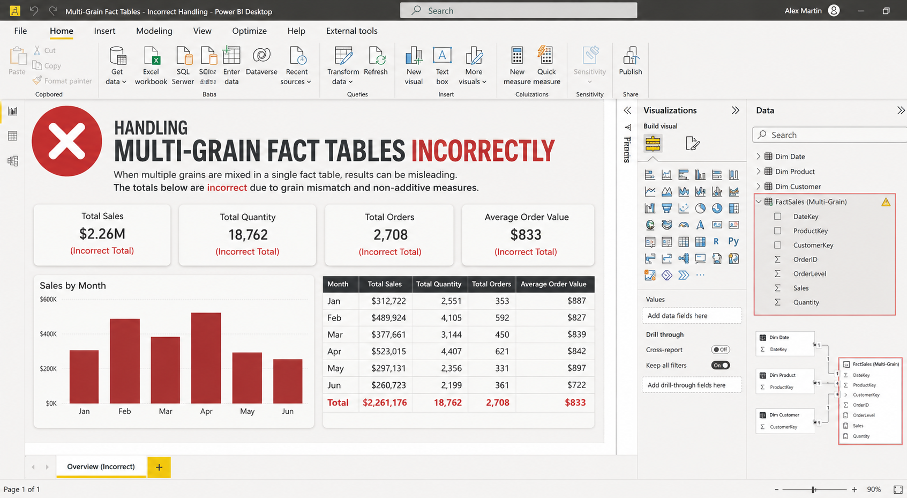The width and height of the screenshot is (907, 498).
Task: Insert a New visual
Action: pos(414,65)
